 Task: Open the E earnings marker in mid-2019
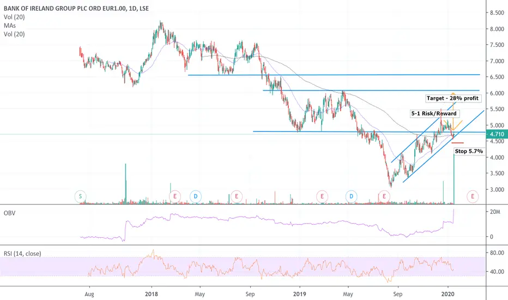click(x=384, y=196)
